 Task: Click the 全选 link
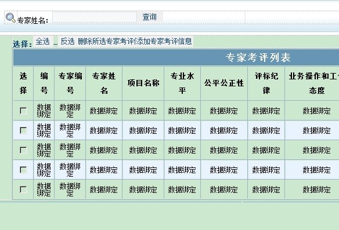(x=43, y=41)
